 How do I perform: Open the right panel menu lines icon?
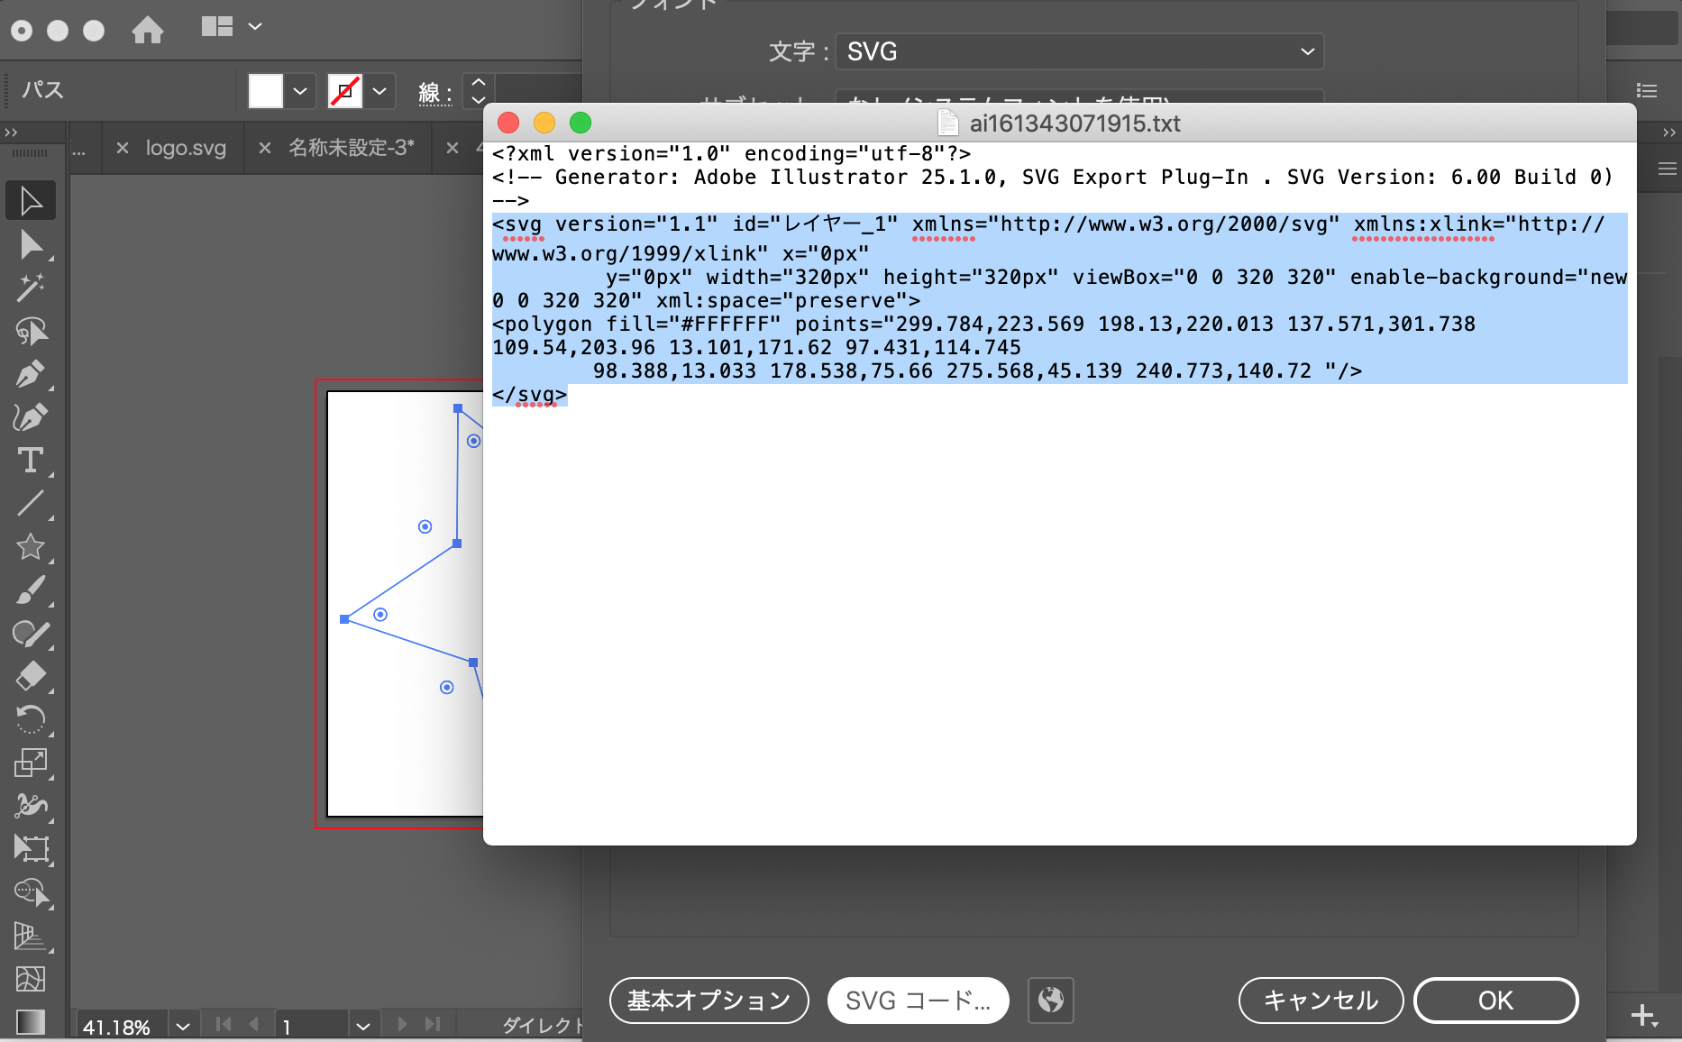coord(1668,169)
